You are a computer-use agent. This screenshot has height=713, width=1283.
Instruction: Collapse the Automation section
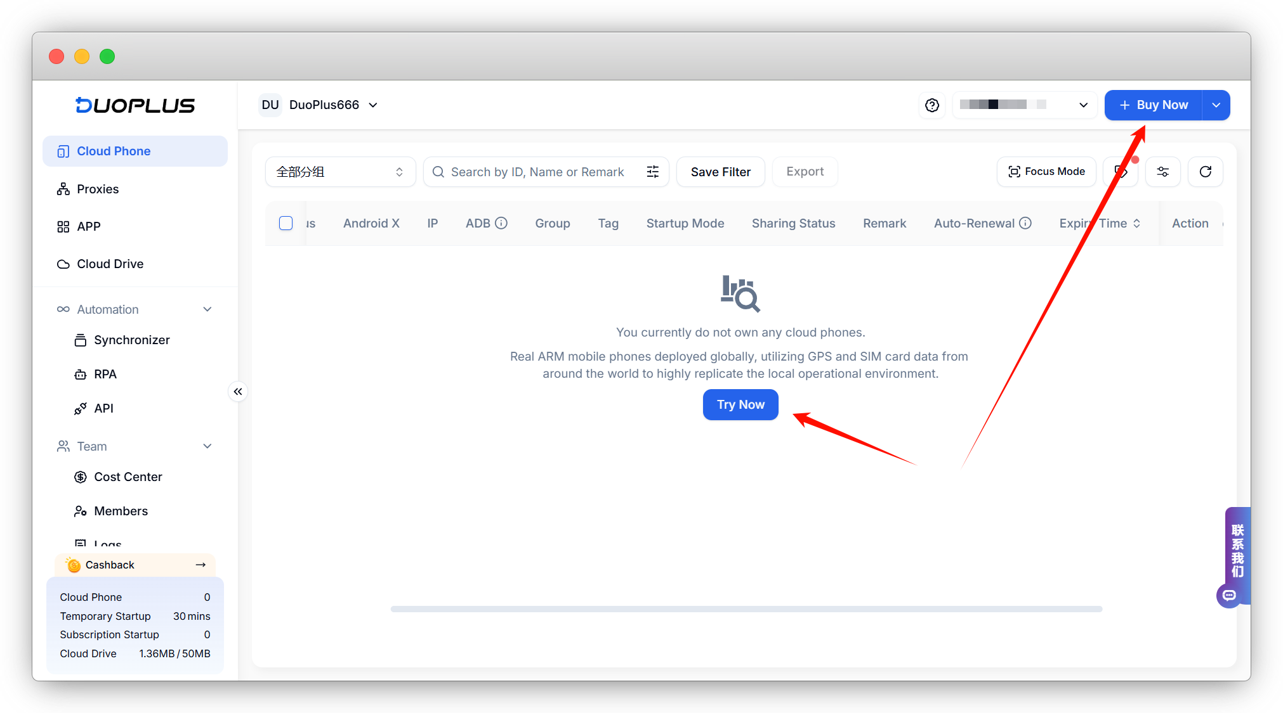(x=207, y=309)
